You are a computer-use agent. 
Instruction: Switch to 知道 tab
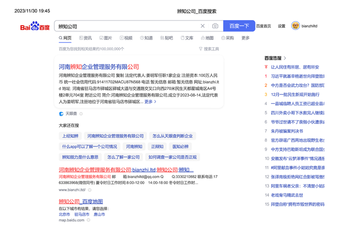(146, 38)
